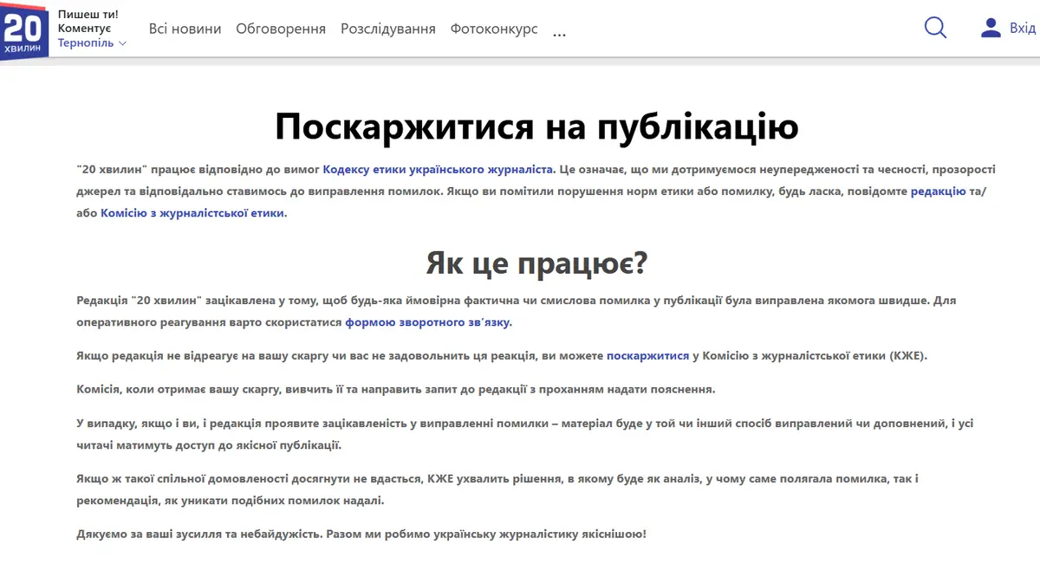Click the Коментує text under the slogan
The width and height of the screenshot is (1040, 564).
(x=84, y=29)
